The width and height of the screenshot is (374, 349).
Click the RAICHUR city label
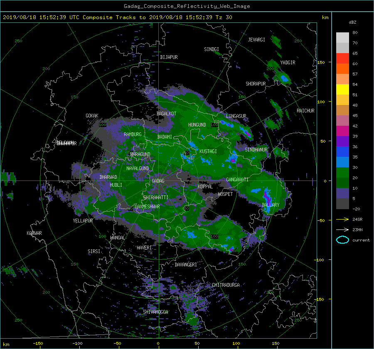coord(305,111)
